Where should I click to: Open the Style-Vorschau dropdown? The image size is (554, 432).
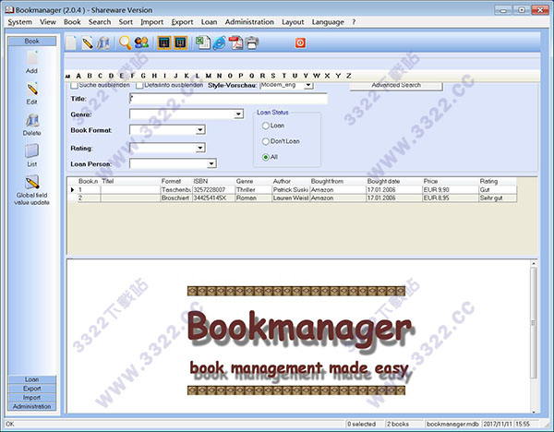click(x=308, y=85)
